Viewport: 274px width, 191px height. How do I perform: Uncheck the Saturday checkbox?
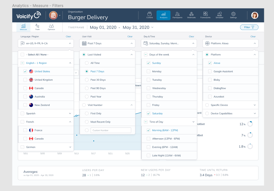[x=149, y=113]
